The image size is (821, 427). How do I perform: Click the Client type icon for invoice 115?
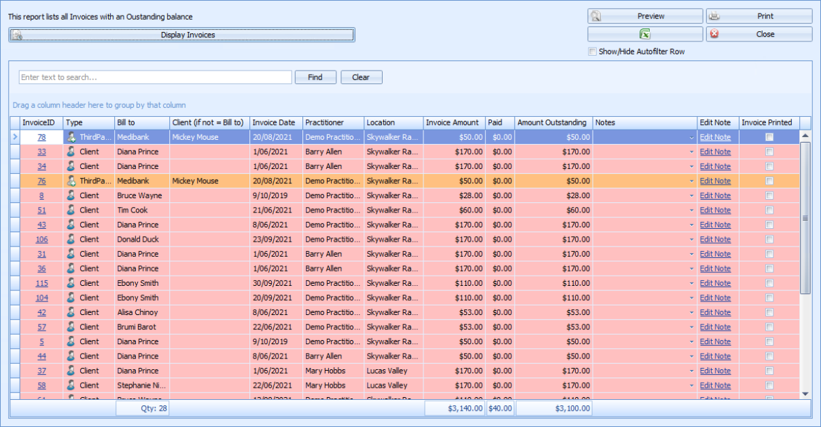coord(71,283)
